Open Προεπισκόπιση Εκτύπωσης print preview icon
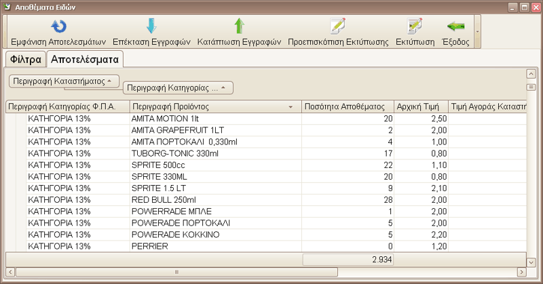Image resolution: width=543 pixels, height=284 pixels. point(337,26)
